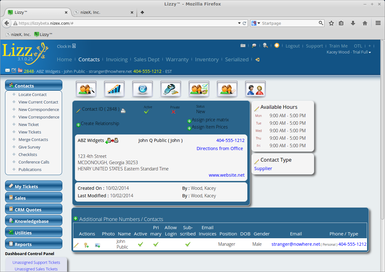
Task: Toggle Subscribed checkmark for John Public
Action: click(x=187, y=244)
